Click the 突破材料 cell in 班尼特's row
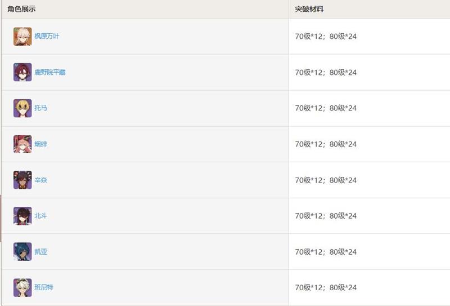The width and height of the screenshot is (450, 306). 326,287
